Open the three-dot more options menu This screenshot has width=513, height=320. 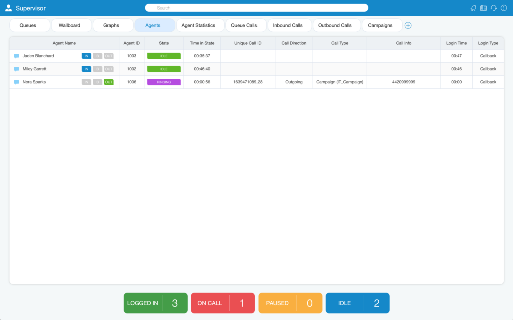504,8
